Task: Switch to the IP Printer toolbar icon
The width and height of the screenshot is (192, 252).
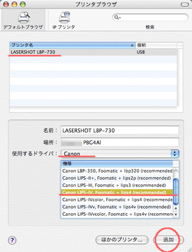Action: [63, 20]
